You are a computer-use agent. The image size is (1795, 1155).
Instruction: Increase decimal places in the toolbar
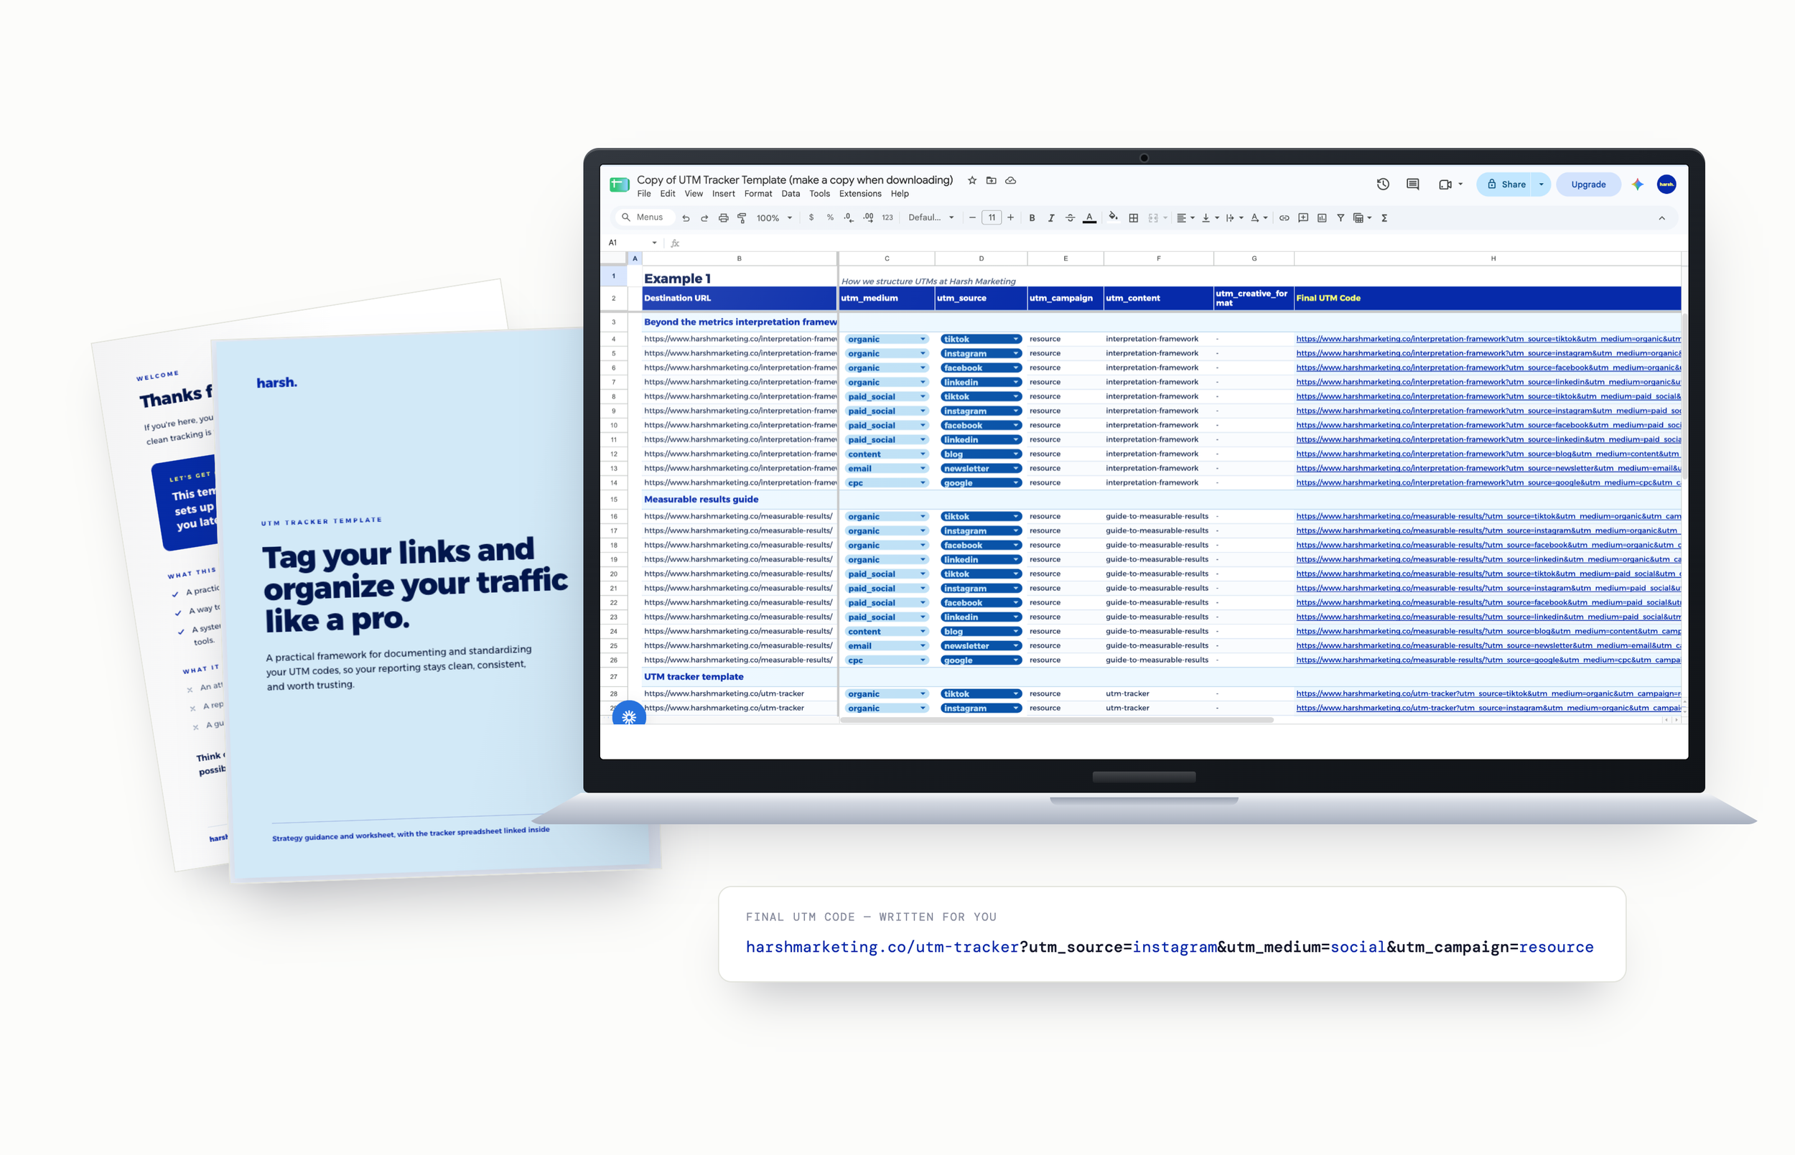click(x=868, y=218)
